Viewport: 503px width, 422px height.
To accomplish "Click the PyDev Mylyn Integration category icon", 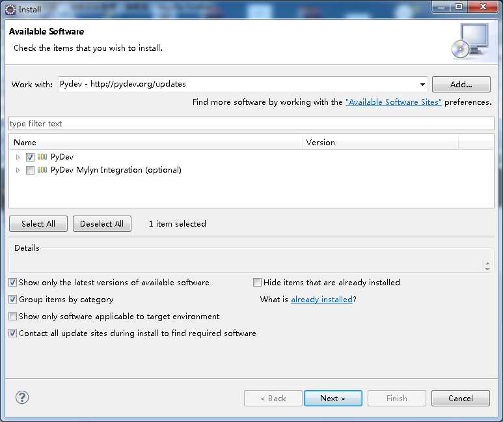I will click(x=42, y=170).
